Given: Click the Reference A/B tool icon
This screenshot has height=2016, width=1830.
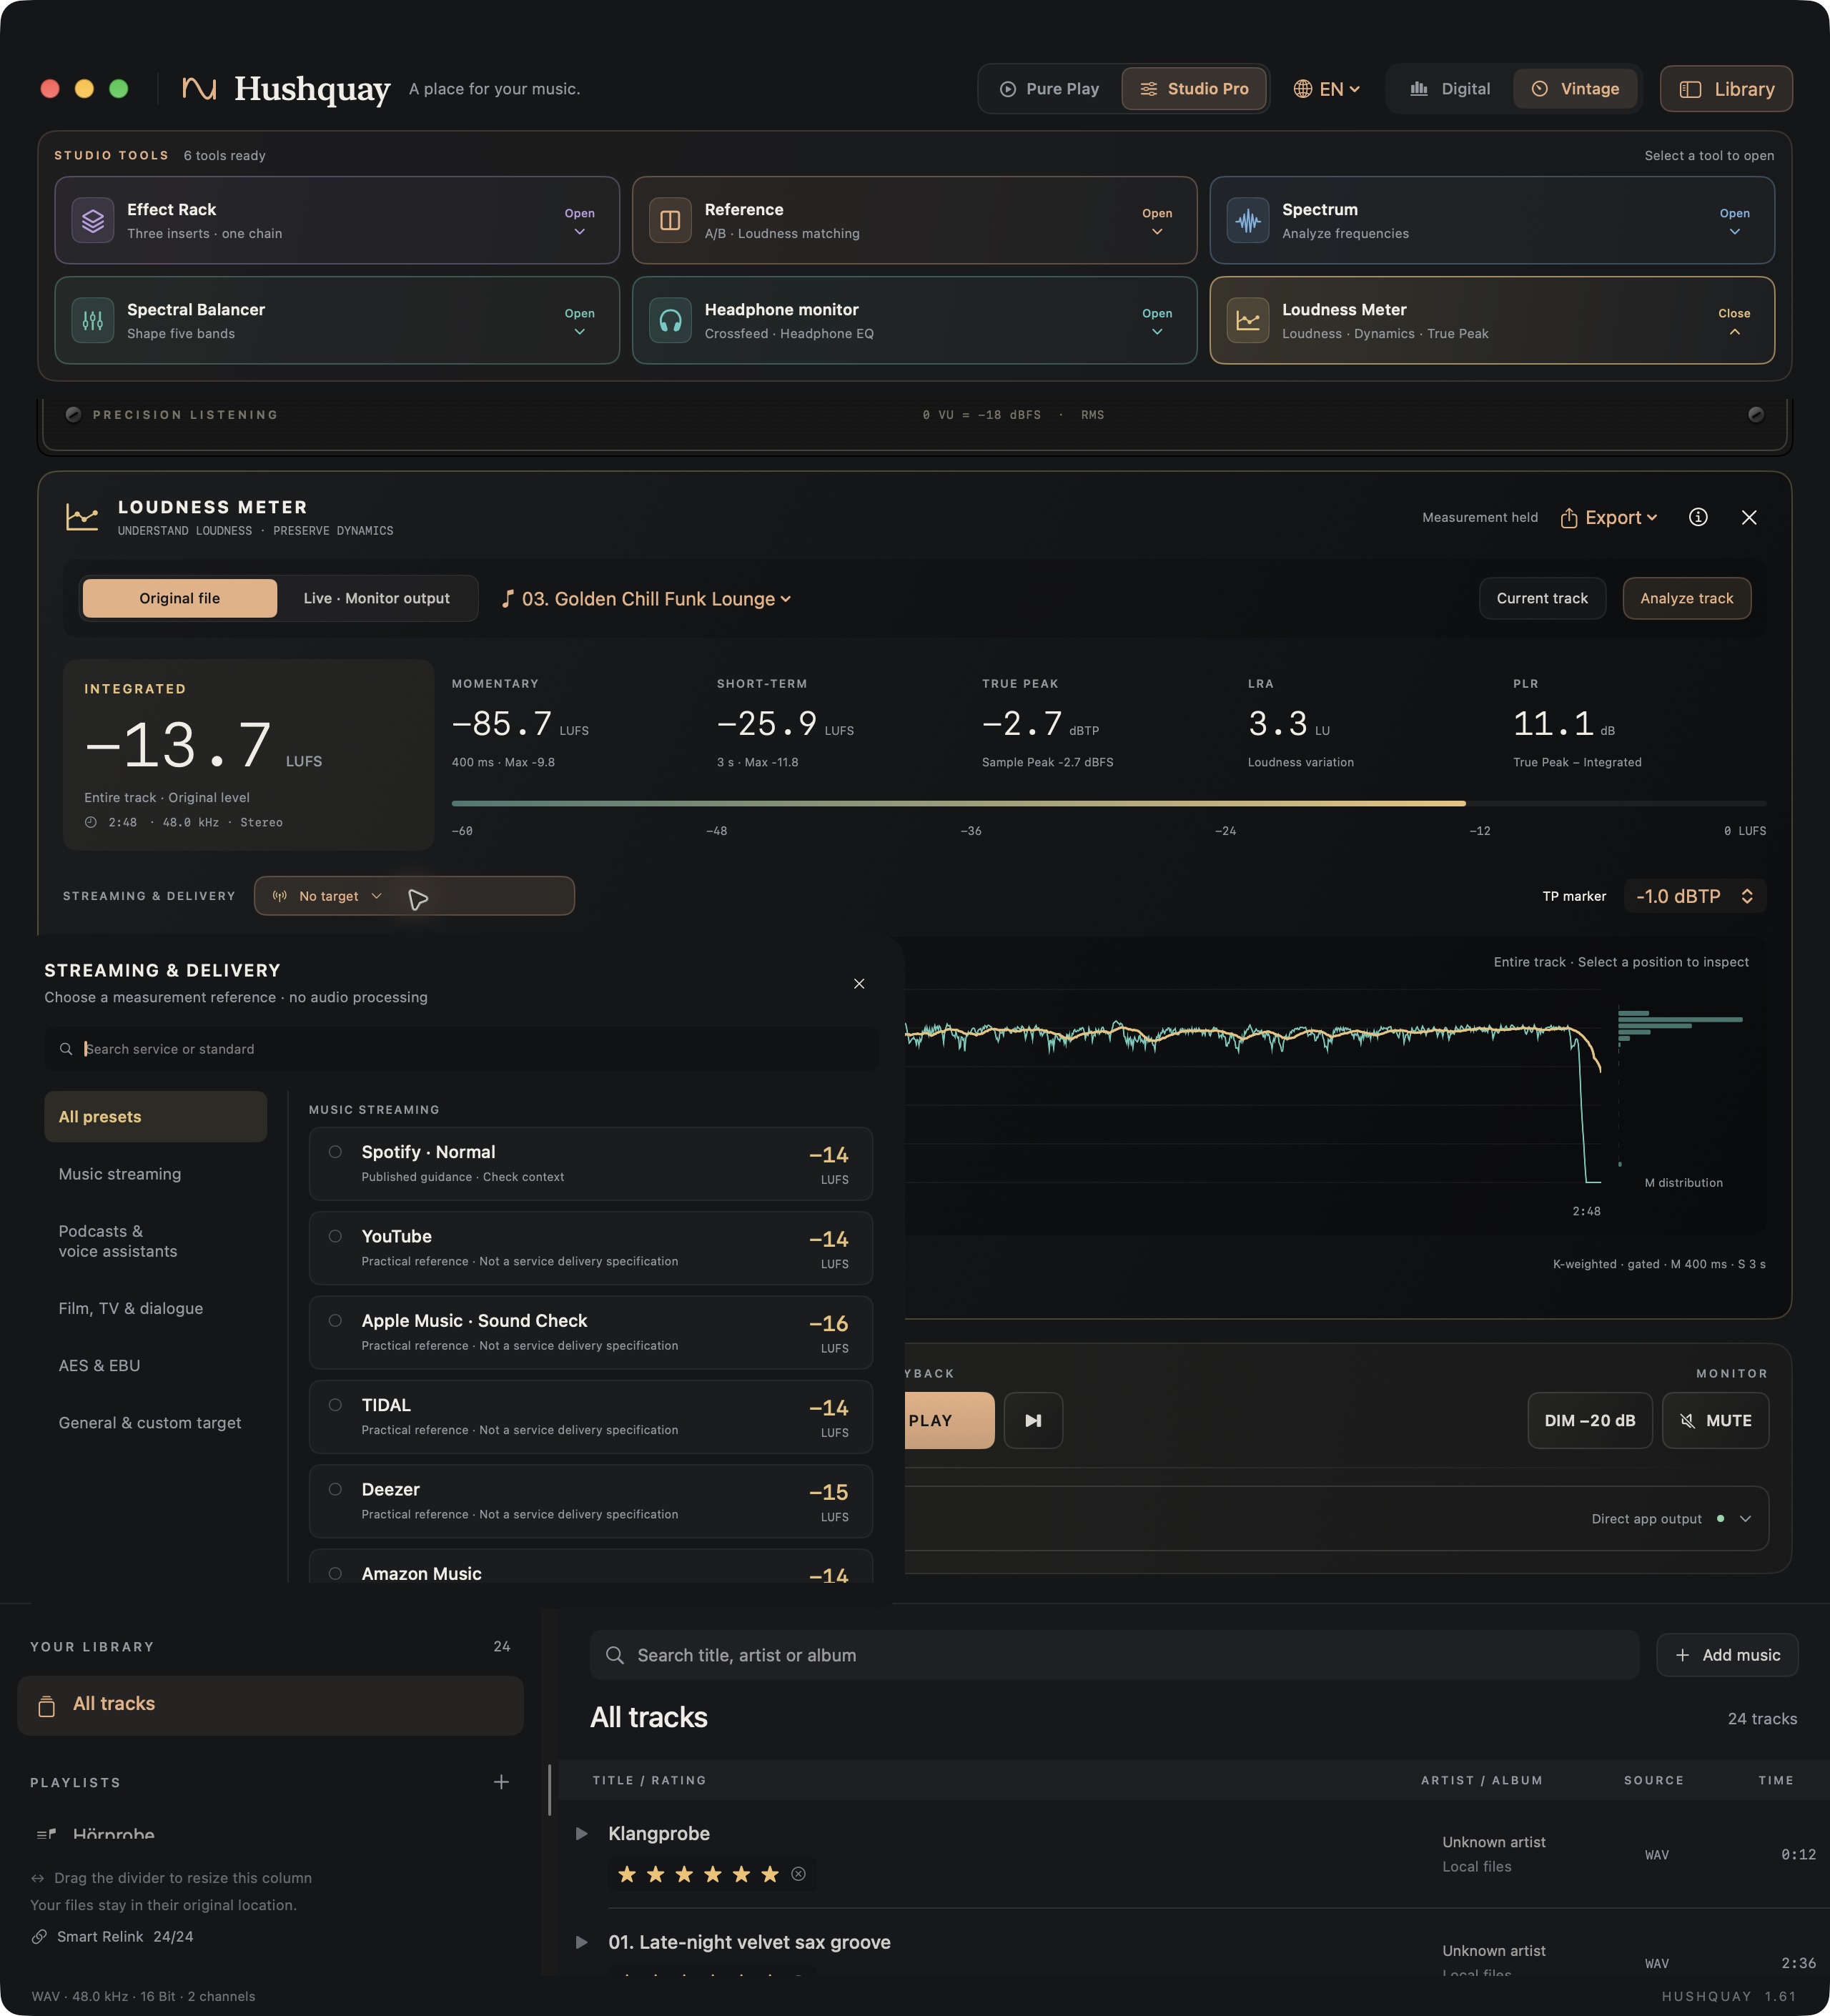Looking at the screenshot, I should (x=670, y=221).
